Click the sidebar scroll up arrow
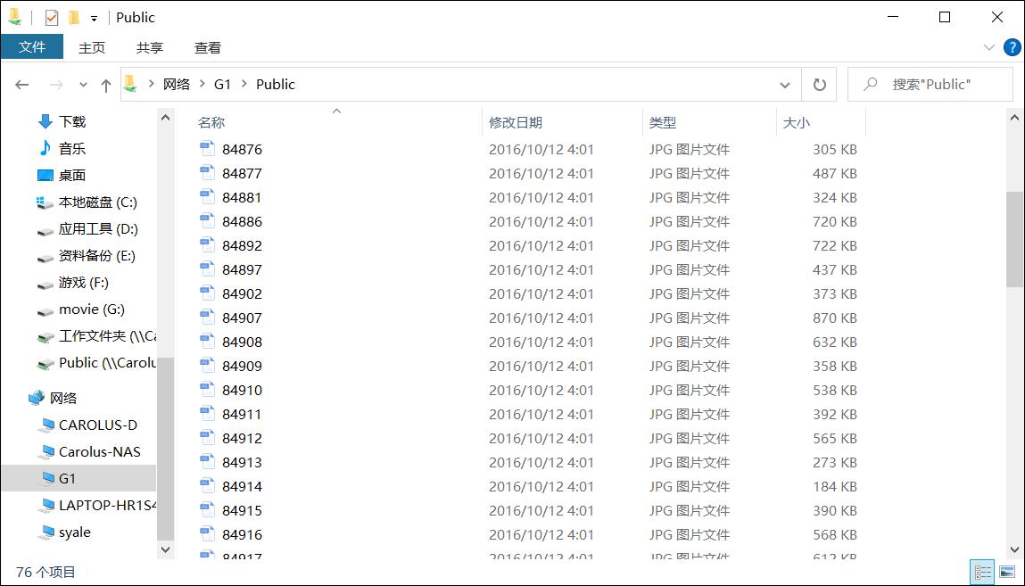 [165, 118]
